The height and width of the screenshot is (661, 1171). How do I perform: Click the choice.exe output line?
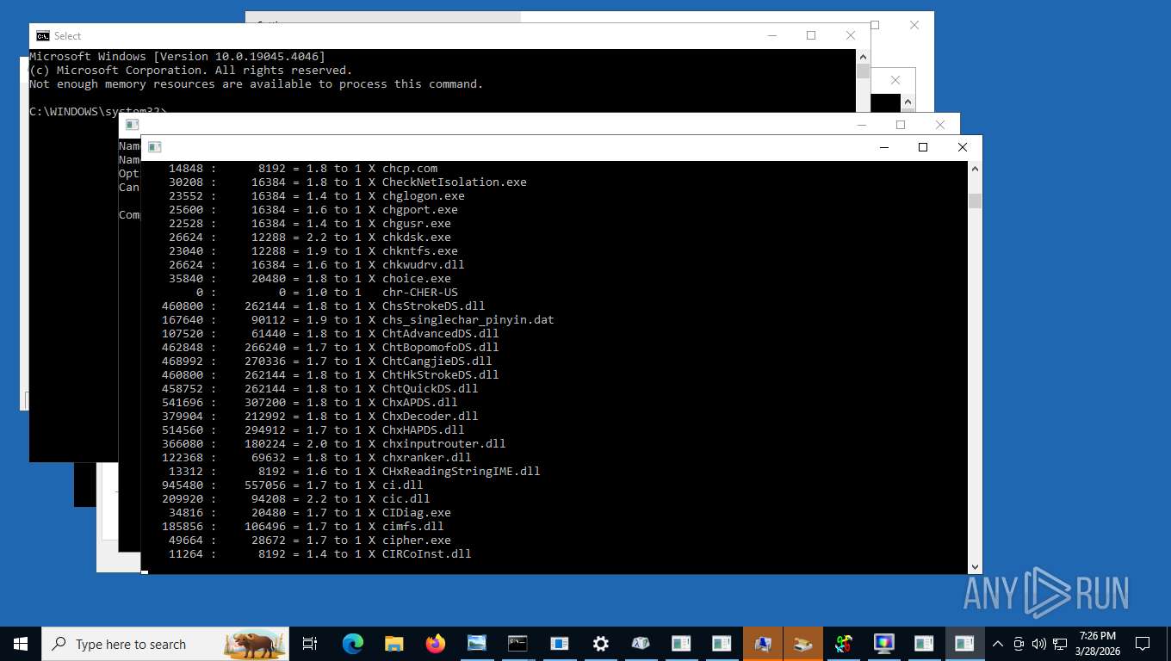click(309, 278)
